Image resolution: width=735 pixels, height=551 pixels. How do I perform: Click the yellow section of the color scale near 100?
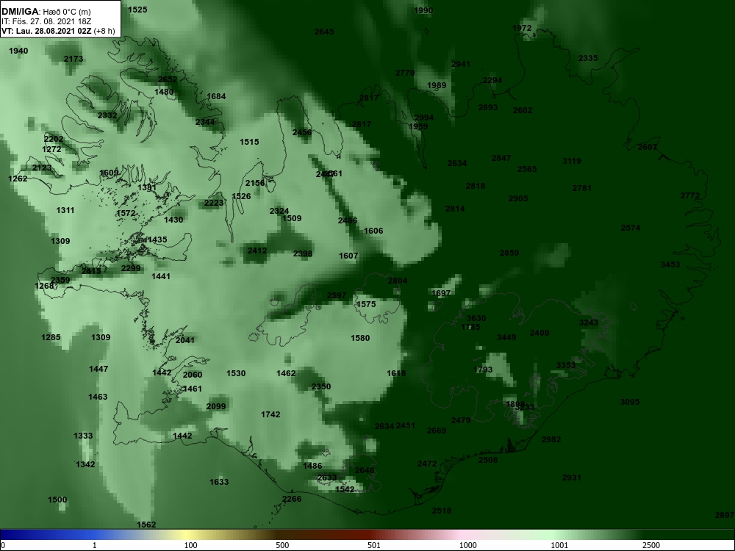click(187, 535)
